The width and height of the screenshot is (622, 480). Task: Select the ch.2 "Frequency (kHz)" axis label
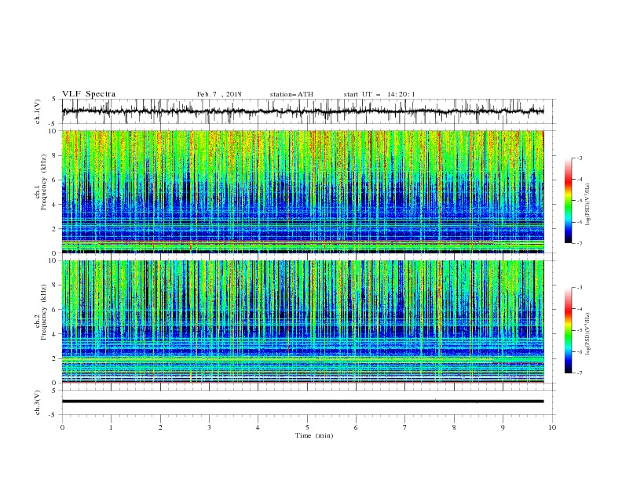tap(45, 312)
